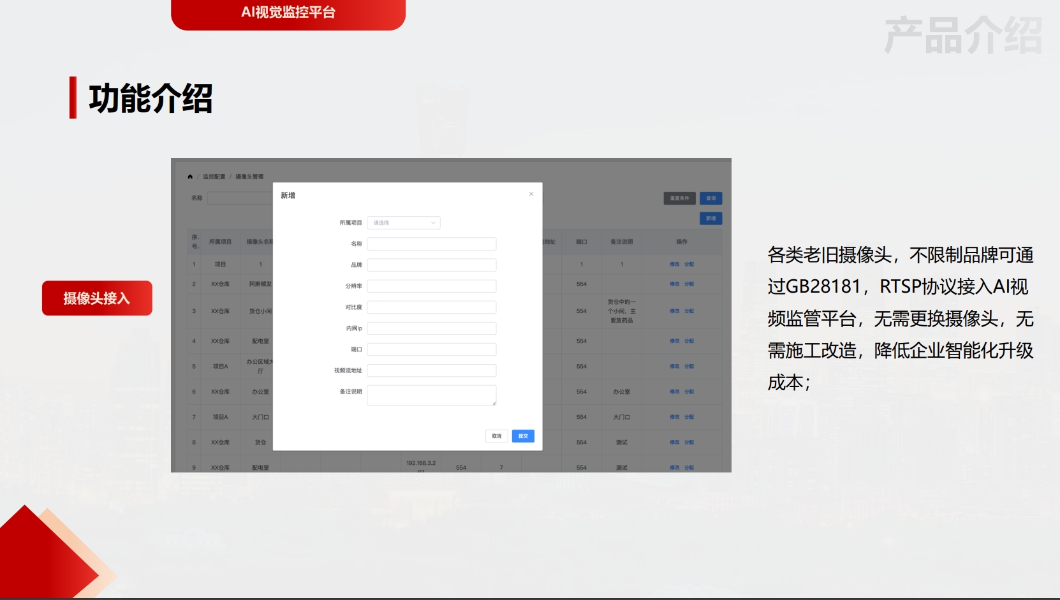
Task: Focus the 品牌 input field
Action: tap(431, 265)
